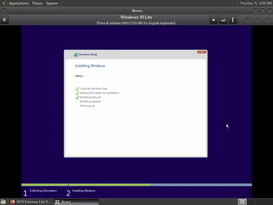Open the three-dot menu in Boxes header
273x205 pixels.
pos(232,20)
